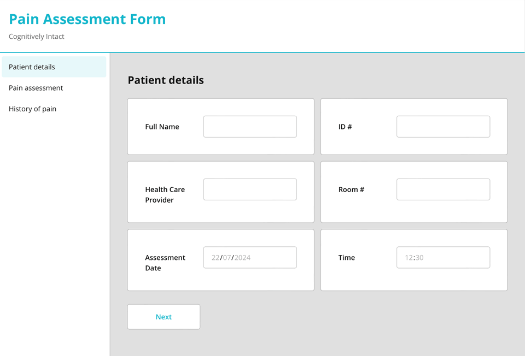
Task: Click the Time label text
Action: (346, 258)
